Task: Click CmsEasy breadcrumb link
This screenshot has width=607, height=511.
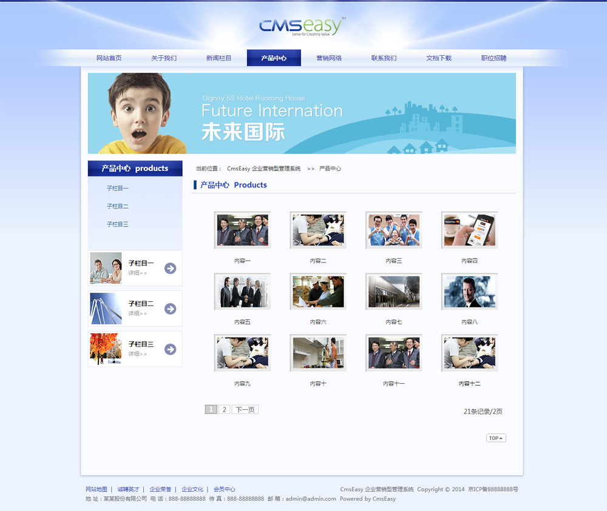Action: [263, 169]
